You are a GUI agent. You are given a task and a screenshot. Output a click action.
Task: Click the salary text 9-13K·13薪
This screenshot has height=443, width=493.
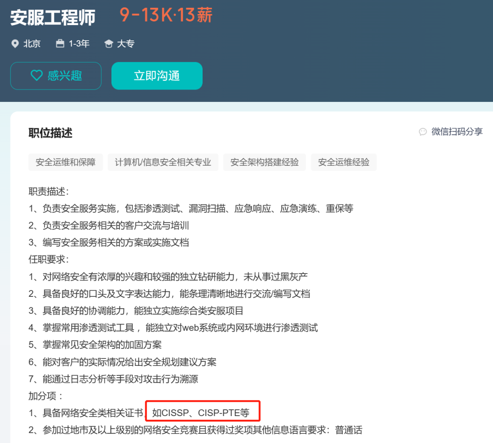[x=166, y=16]
